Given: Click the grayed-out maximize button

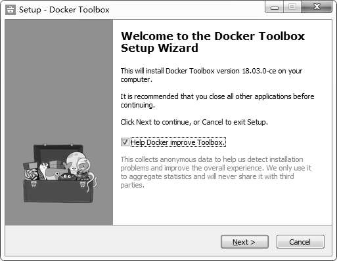Looking at the screenshot, I should 292,7.
